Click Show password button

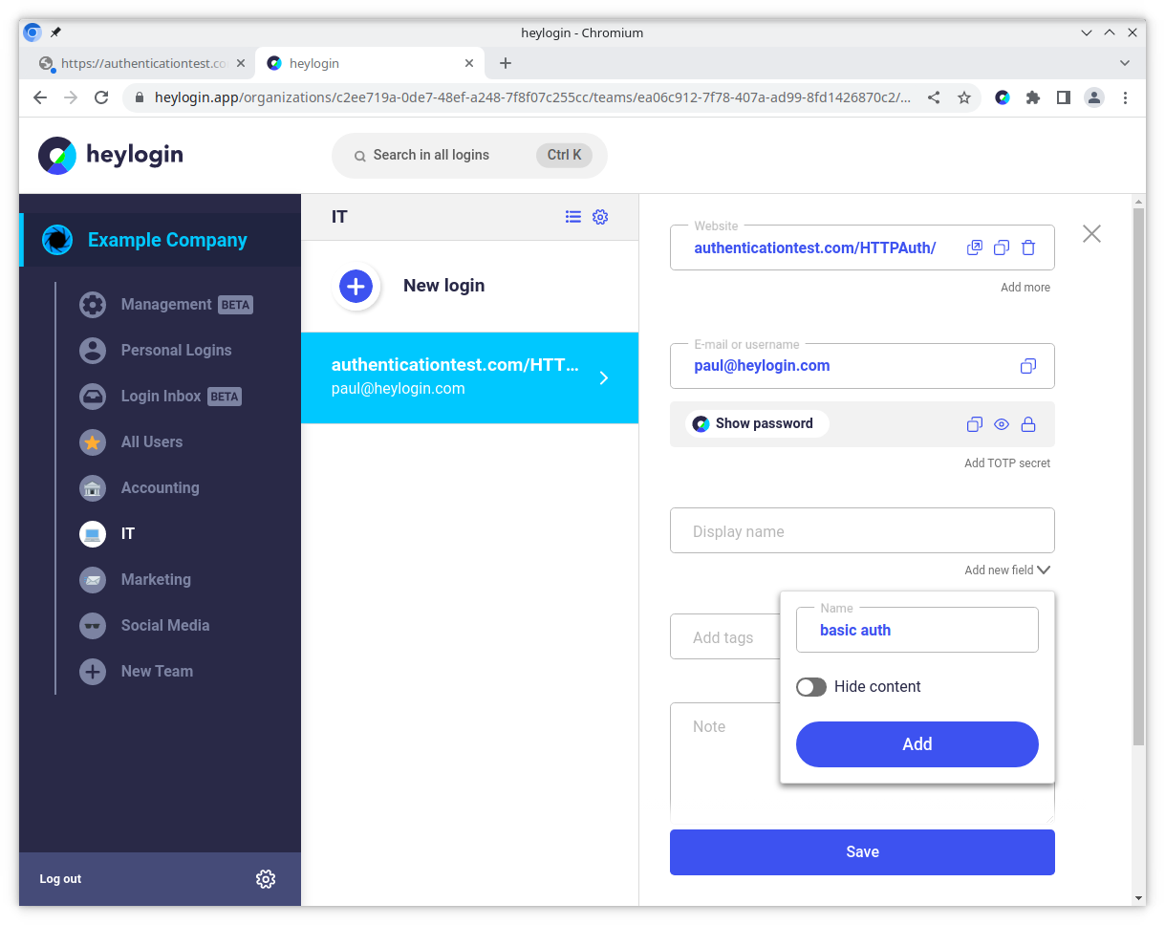point(757,424)
